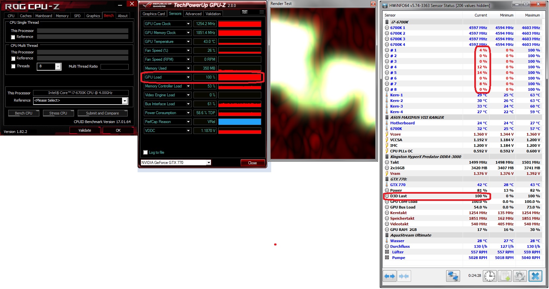Open the PerfCap Reason sensor dropdown

click(x=188, y=122)
